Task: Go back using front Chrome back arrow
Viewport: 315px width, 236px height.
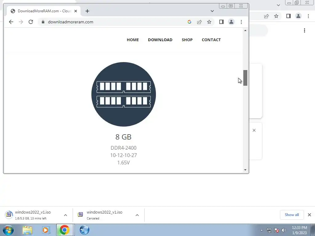Action: (x=11, y=22)
